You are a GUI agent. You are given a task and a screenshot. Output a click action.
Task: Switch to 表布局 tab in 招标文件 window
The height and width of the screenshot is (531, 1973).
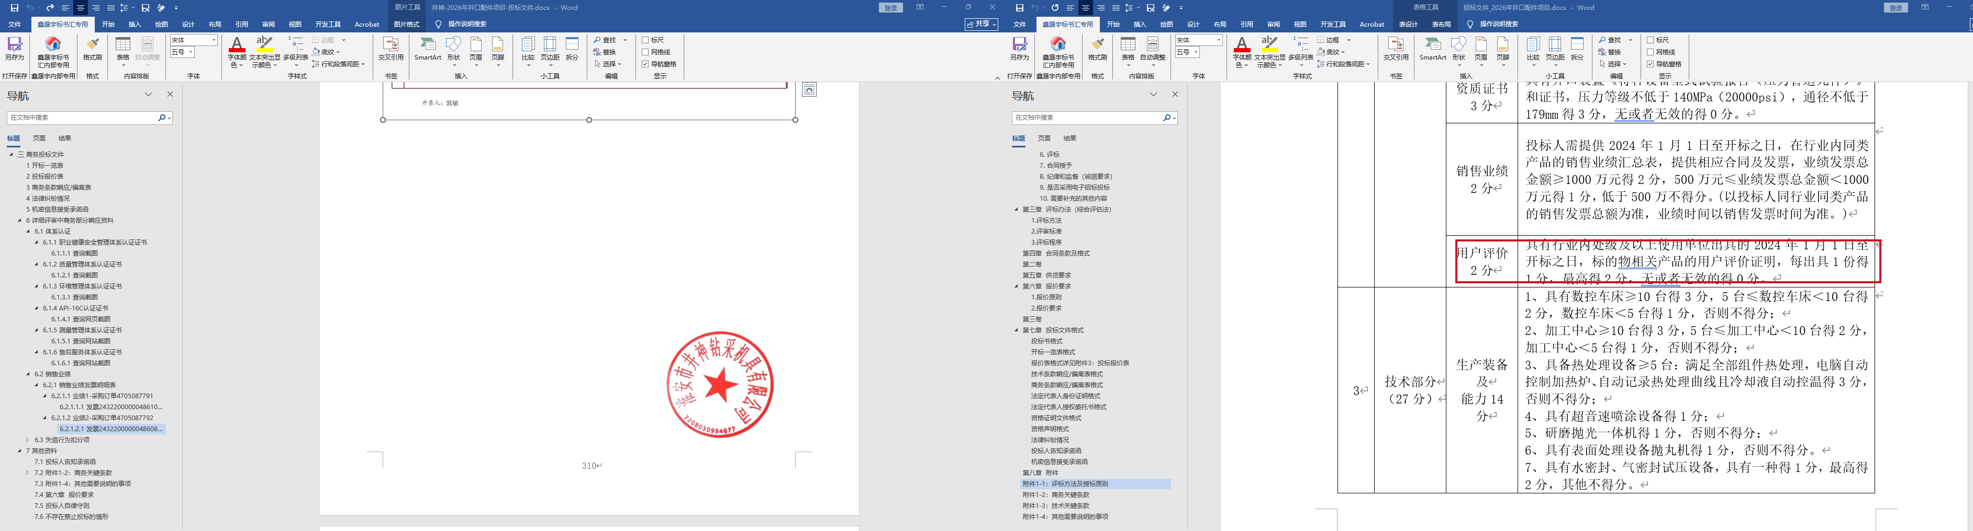1442,25
